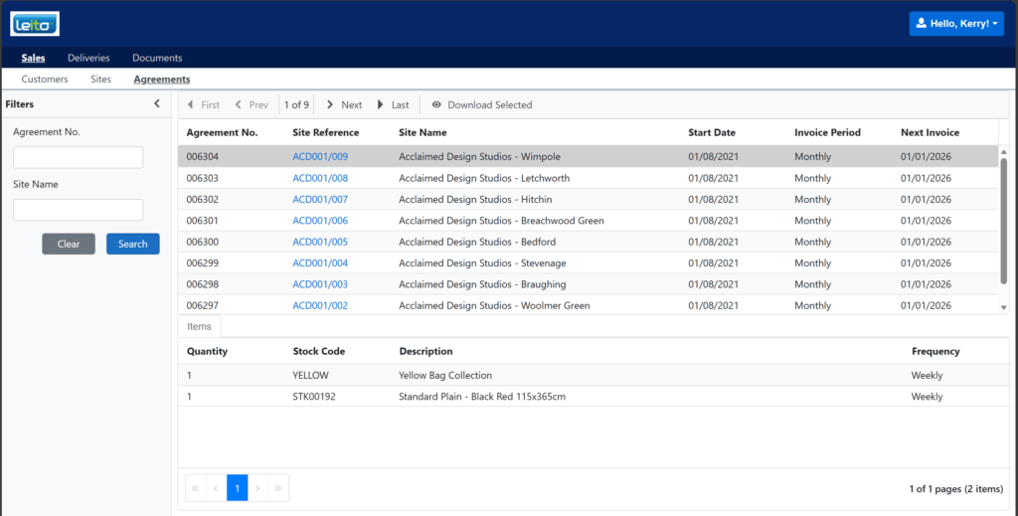Go to First page of agreements
Screen dimensions: 1018x516
coord(204,104)
